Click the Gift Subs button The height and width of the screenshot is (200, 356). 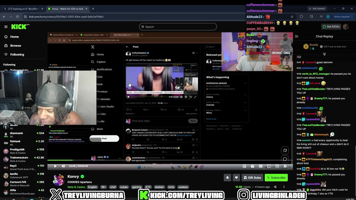[252, 178]
